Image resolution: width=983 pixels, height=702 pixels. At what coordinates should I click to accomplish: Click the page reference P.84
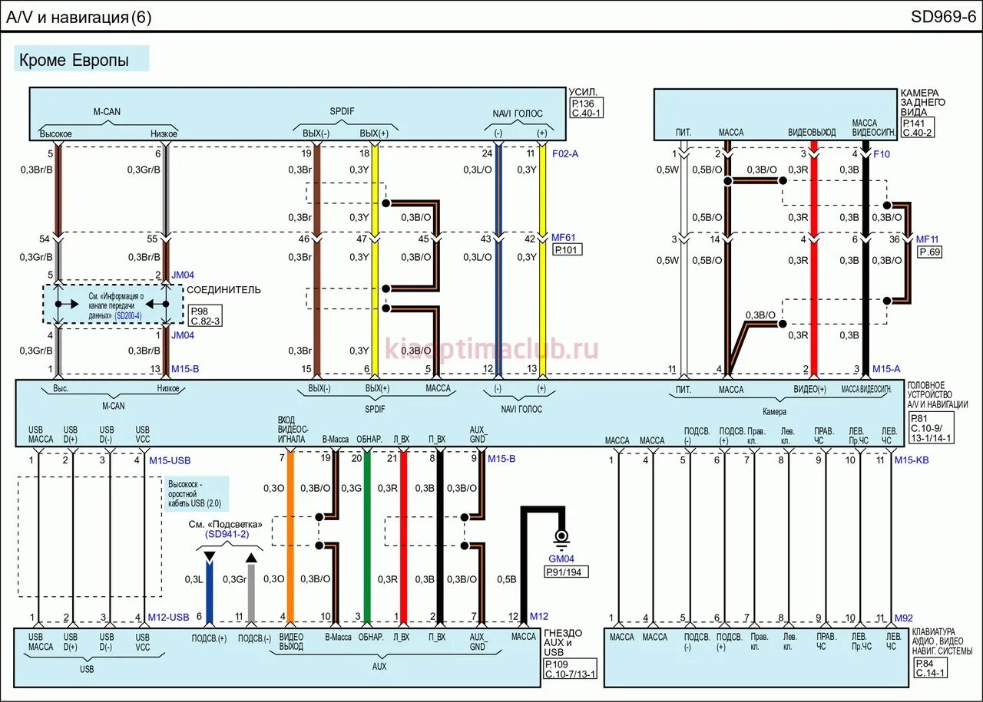click(x=924, y=664)
